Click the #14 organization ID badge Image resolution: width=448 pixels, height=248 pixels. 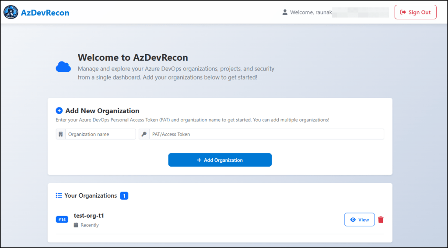62,220
